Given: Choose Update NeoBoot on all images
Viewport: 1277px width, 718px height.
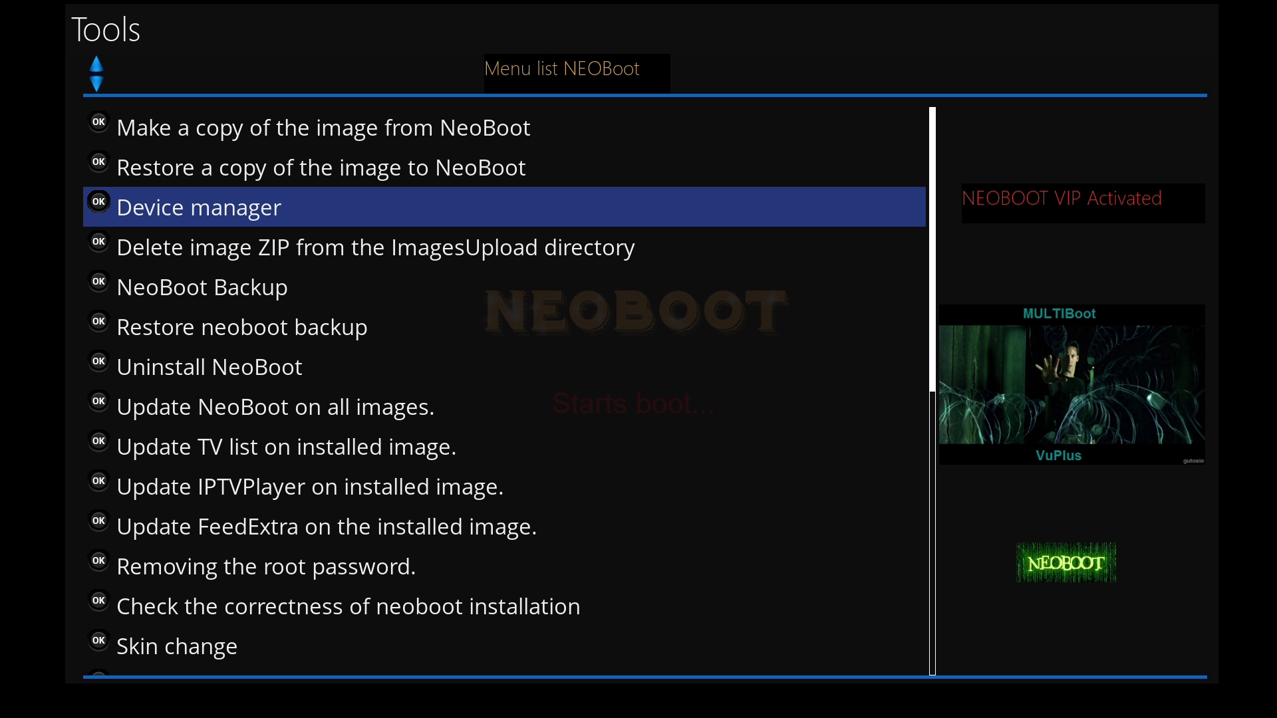Looking at the screenshot, I should click(x=275, y=407).
